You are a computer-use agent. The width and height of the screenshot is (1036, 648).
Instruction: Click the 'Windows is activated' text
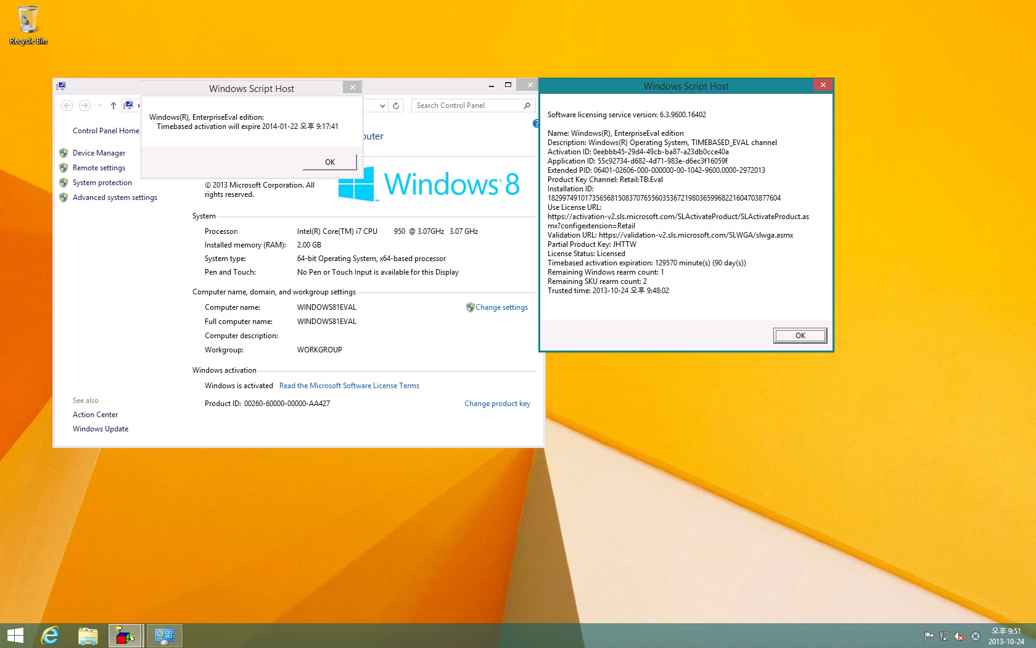click(x=239, y=386)
